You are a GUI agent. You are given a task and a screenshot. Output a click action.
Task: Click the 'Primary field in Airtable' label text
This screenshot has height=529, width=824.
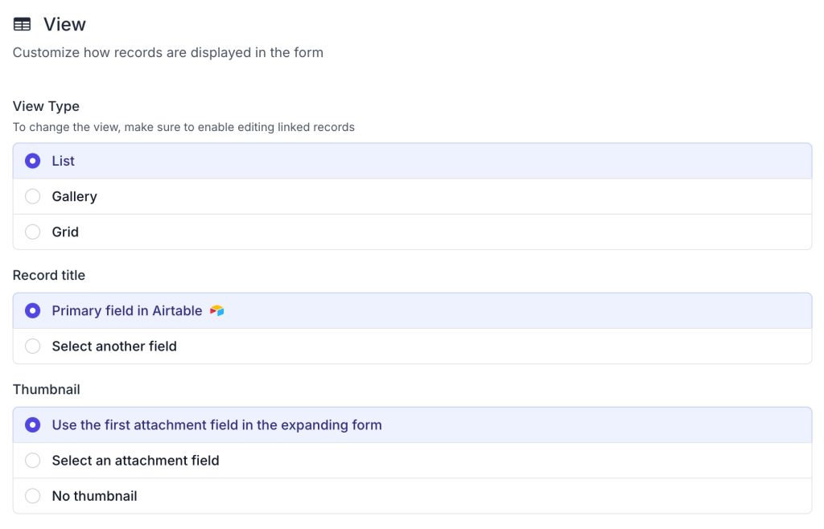(127, 310)
